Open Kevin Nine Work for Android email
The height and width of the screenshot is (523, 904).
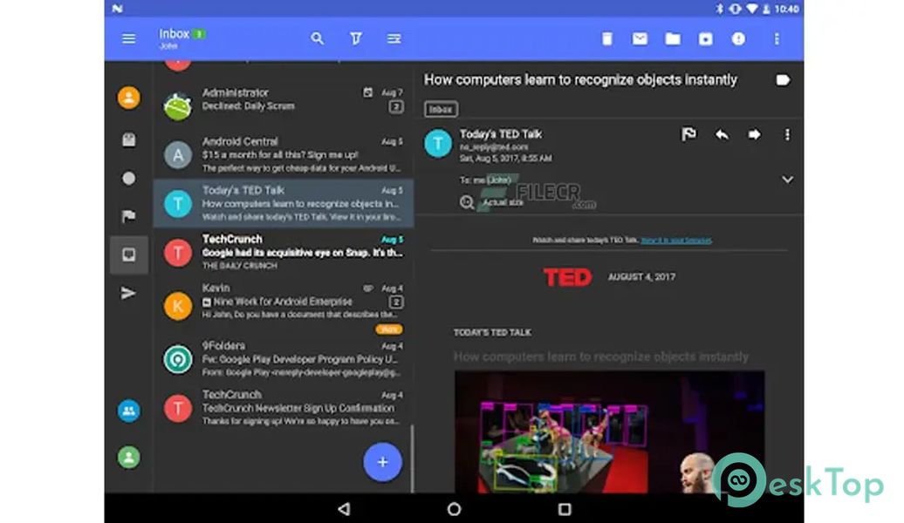point(284,307)
